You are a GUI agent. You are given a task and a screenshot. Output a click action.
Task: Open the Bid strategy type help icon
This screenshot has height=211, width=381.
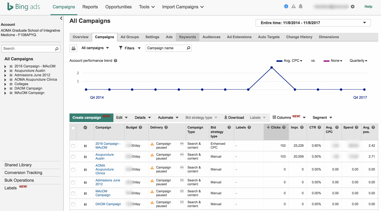[229, 127]
